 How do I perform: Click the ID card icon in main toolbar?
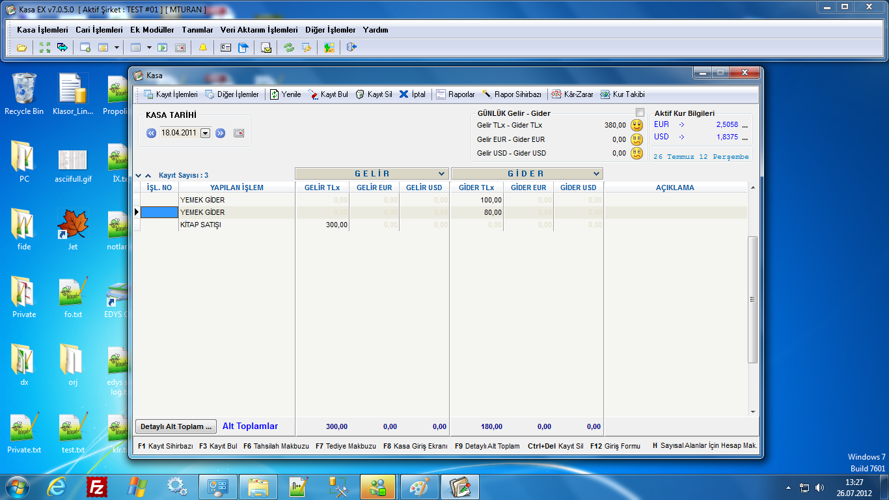[x=226, y=48]
